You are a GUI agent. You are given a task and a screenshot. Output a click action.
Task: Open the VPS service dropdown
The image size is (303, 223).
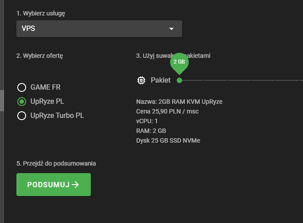coord(99,29)
